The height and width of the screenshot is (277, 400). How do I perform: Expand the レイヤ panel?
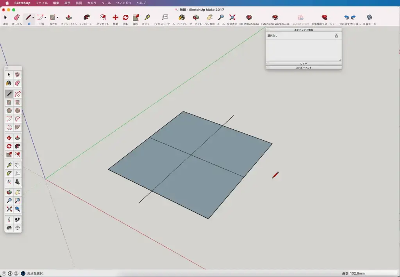[304, 64]
